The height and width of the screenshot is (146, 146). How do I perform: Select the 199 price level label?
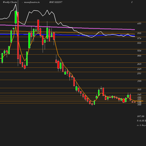(139, 81)
